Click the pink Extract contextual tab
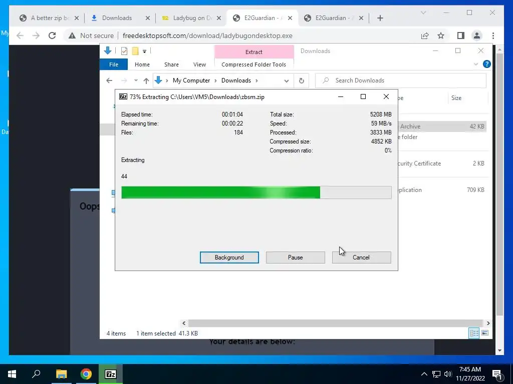 click(x=254, y=52)
